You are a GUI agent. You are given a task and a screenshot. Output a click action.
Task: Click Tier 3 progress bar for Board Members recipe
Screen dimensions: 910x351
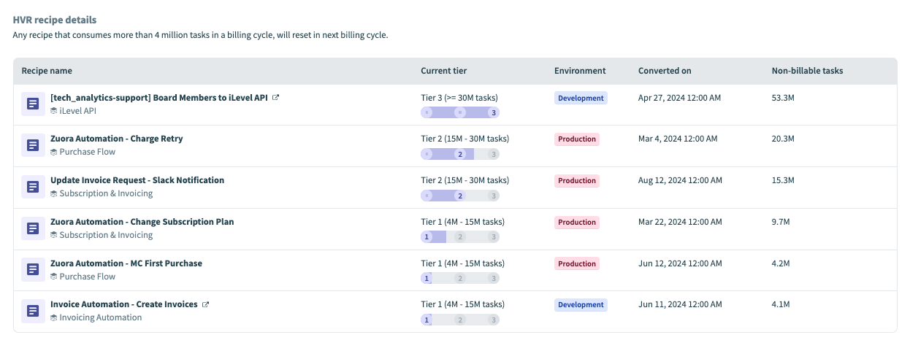pyautogui.click(x=460, y=112)
